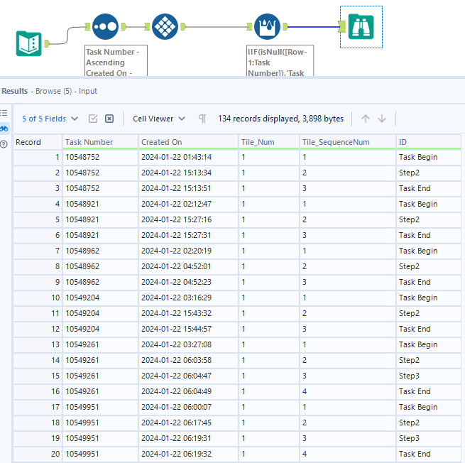Click the Tile_SequenceNum column header
The width and height of the screenshot is (465, 463).
tap(348, 142)
